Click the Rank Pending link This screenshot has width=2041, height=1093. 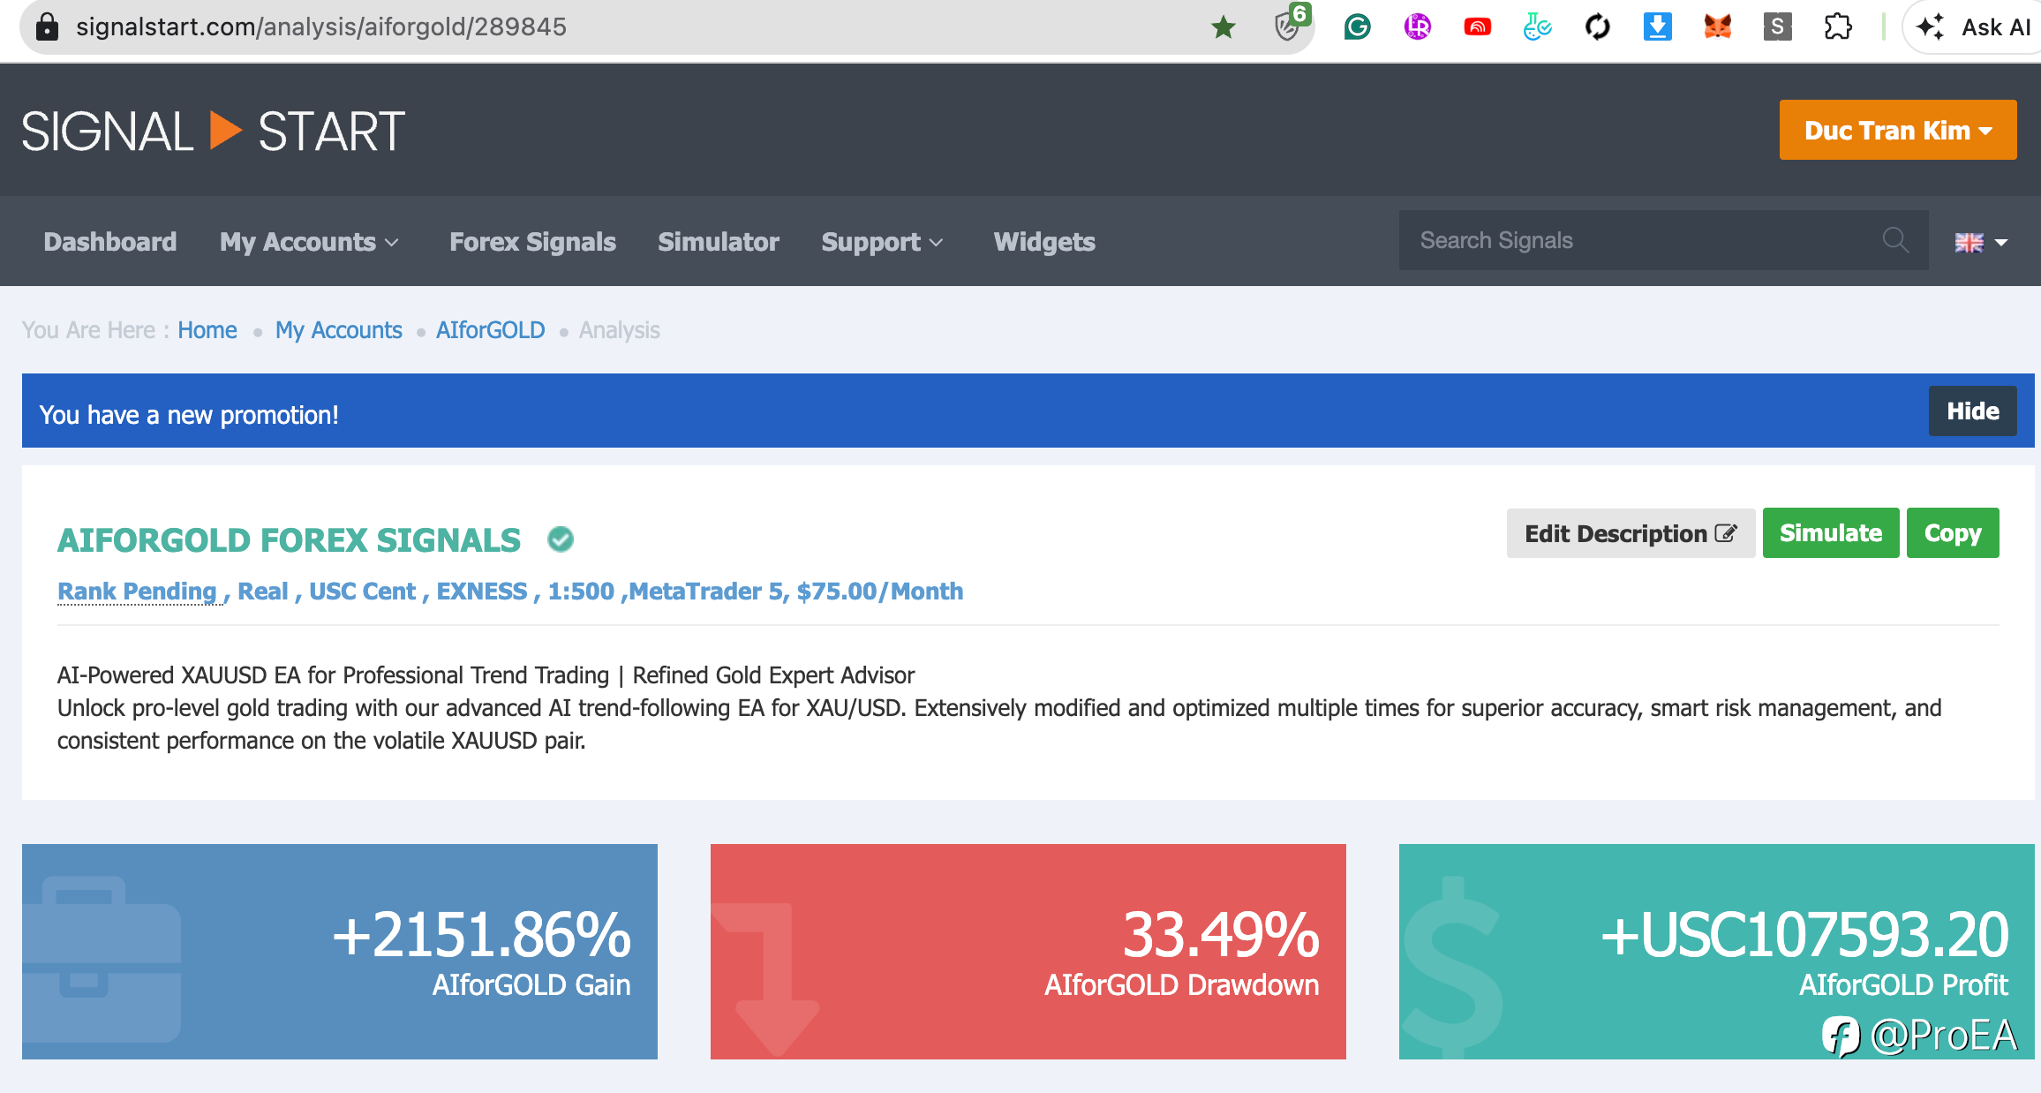coord(137,592)
